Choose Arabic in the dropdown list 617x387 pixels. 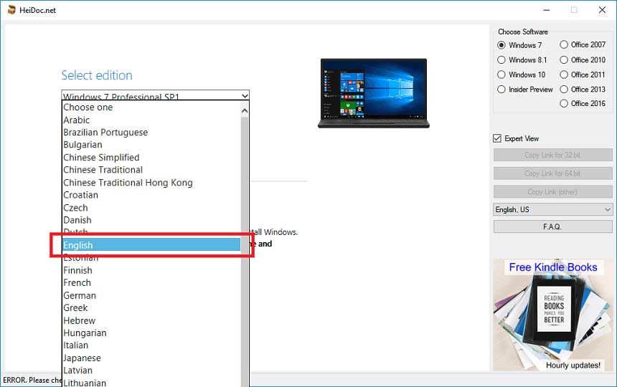tap(151, 120)
